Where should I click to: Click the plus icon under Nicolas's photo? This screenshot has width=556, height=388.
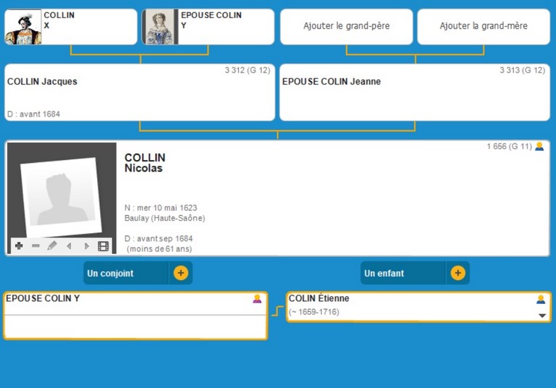click(19, 246)
